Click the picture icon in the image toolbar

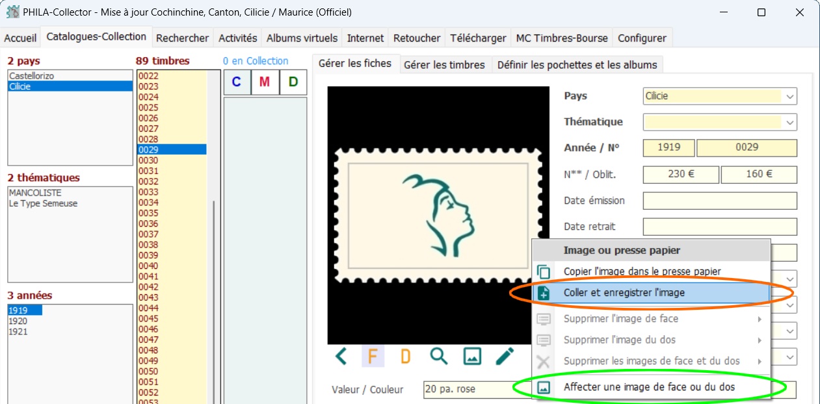pyautogui.click(x=472, y=356)
